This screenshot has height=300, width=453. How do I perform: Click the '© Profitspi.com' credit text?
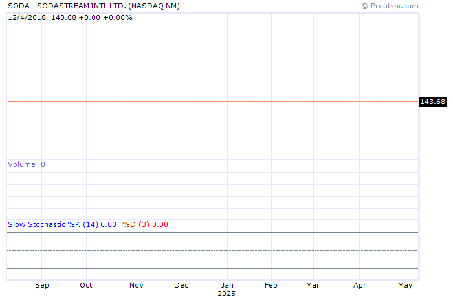pyautogui.click(x=390, y=6)
